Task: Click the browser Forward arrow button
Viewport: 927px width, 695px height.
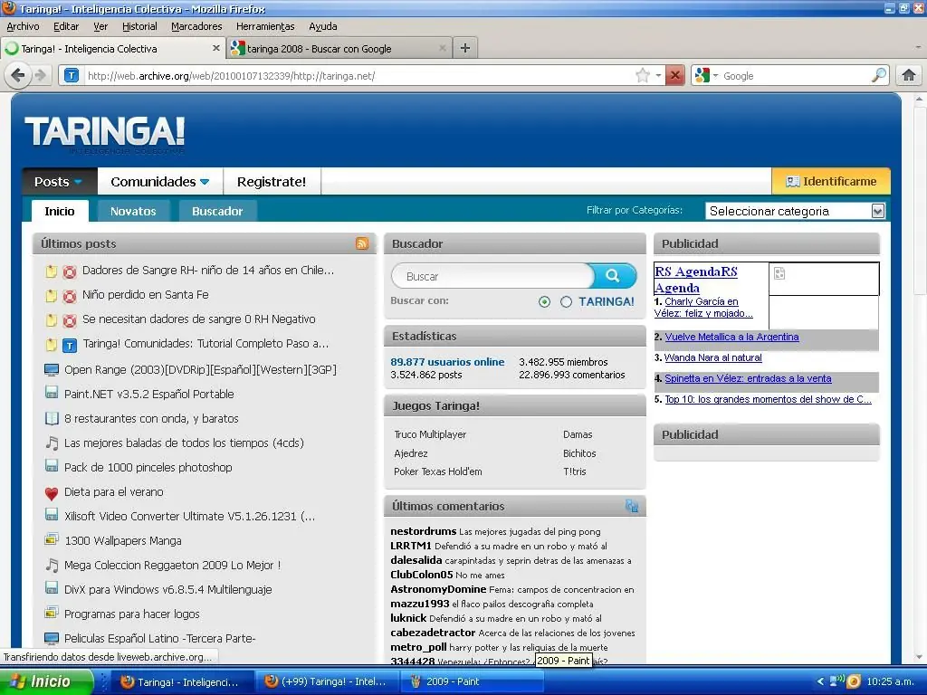Action: 41,75
